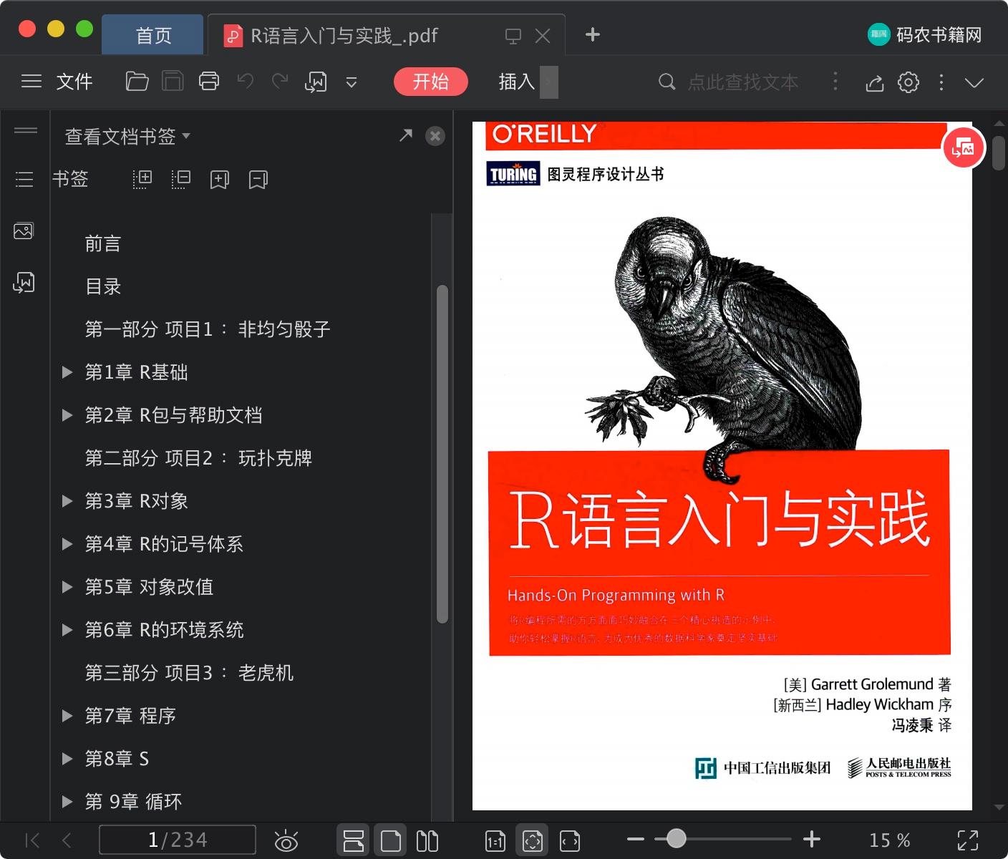Close the R语言入门与实践_.pdf tab
The image size is (1008, 859).
point(543,36)
